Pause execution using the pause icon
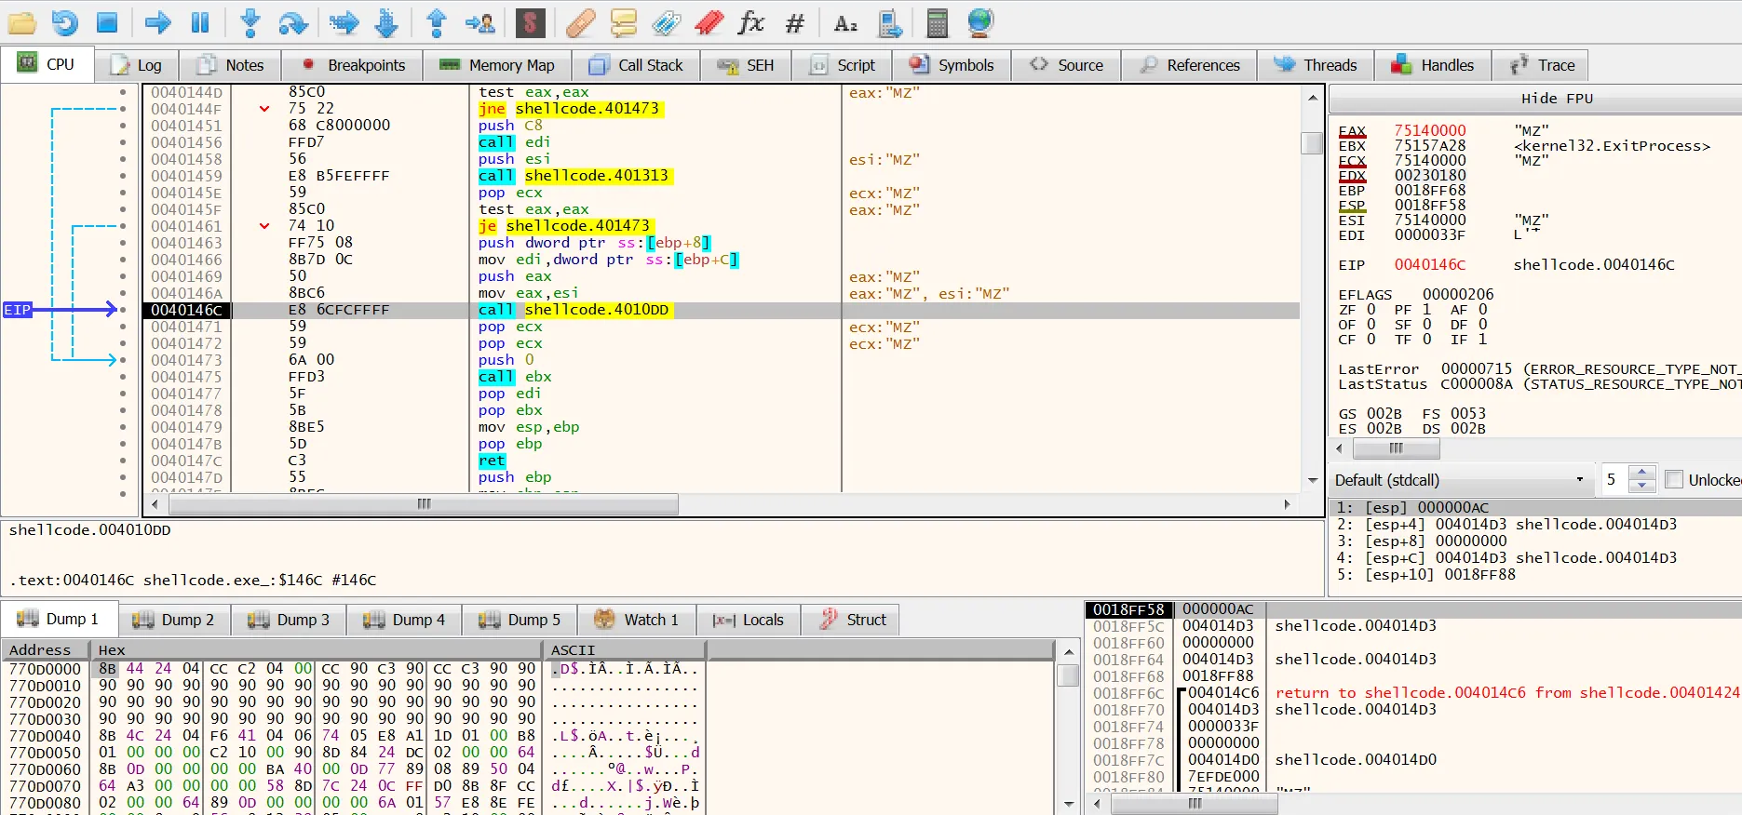This screenshot has width=1742, height=815. 200,22
